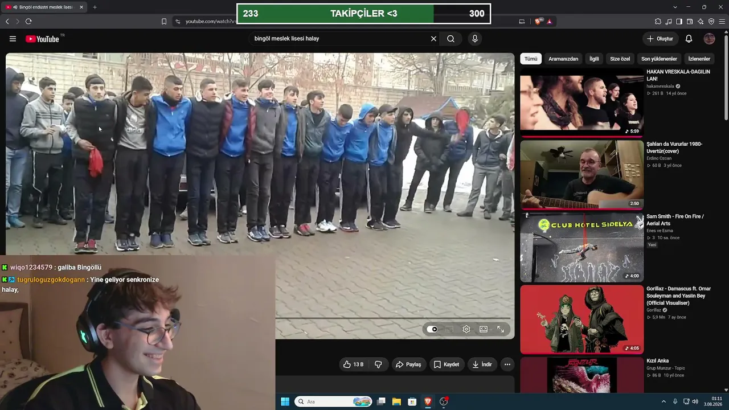
Task: Open File Explorer from the taskbar
Action: click(396, 401)
